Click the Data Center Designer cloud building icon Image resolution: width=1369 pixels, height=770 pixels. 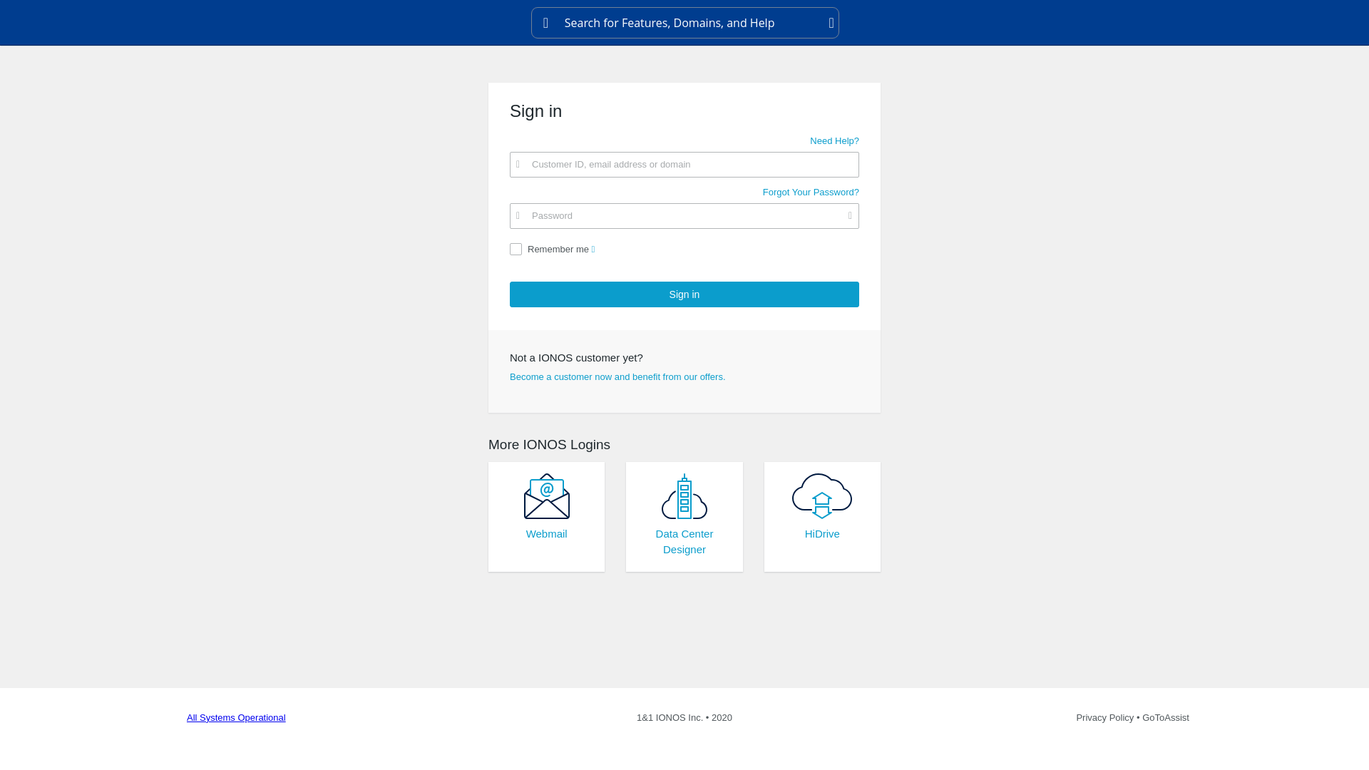(x=684, y=496)
